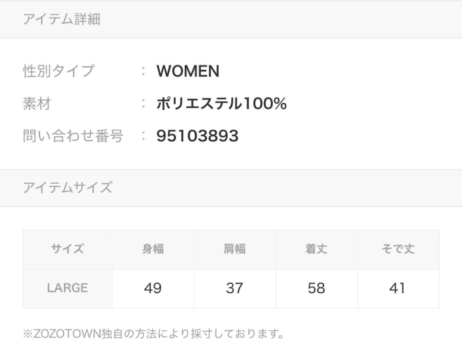This screenshot has height=357, width=462.
Task: Click the アイテム詳細 section header
Action: (x=62, y=20)
